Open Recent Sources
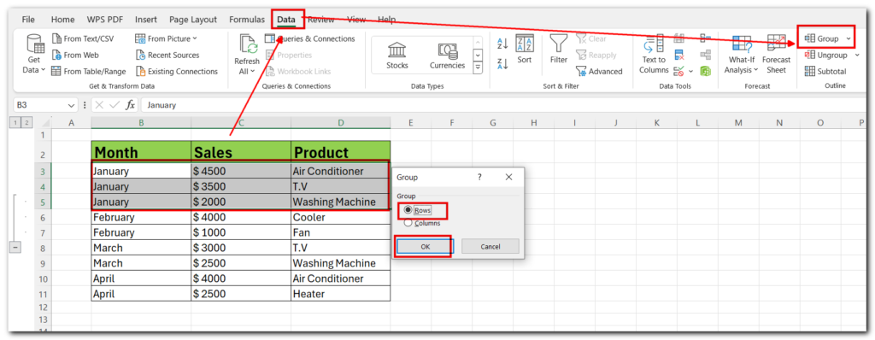 pos(167,55)
